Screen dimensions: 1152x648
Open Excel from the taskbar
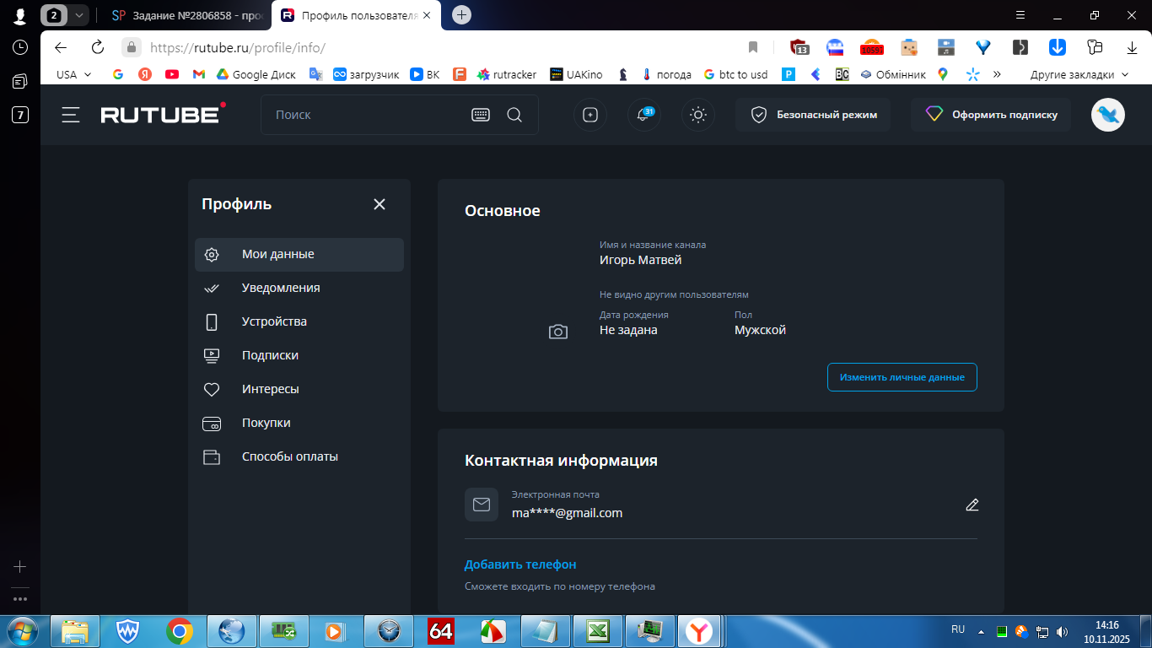click(x=598, y=630)
